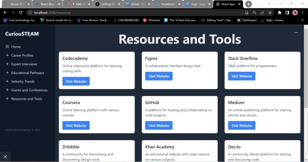Expand the plus next to Events and Conferences
Screen dimensions: 308x162
point(7,90)
